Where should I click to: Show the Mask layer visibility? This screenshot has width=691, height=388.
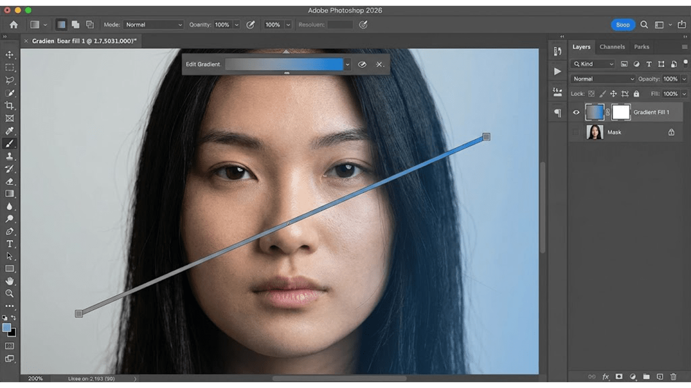[576, 132]
